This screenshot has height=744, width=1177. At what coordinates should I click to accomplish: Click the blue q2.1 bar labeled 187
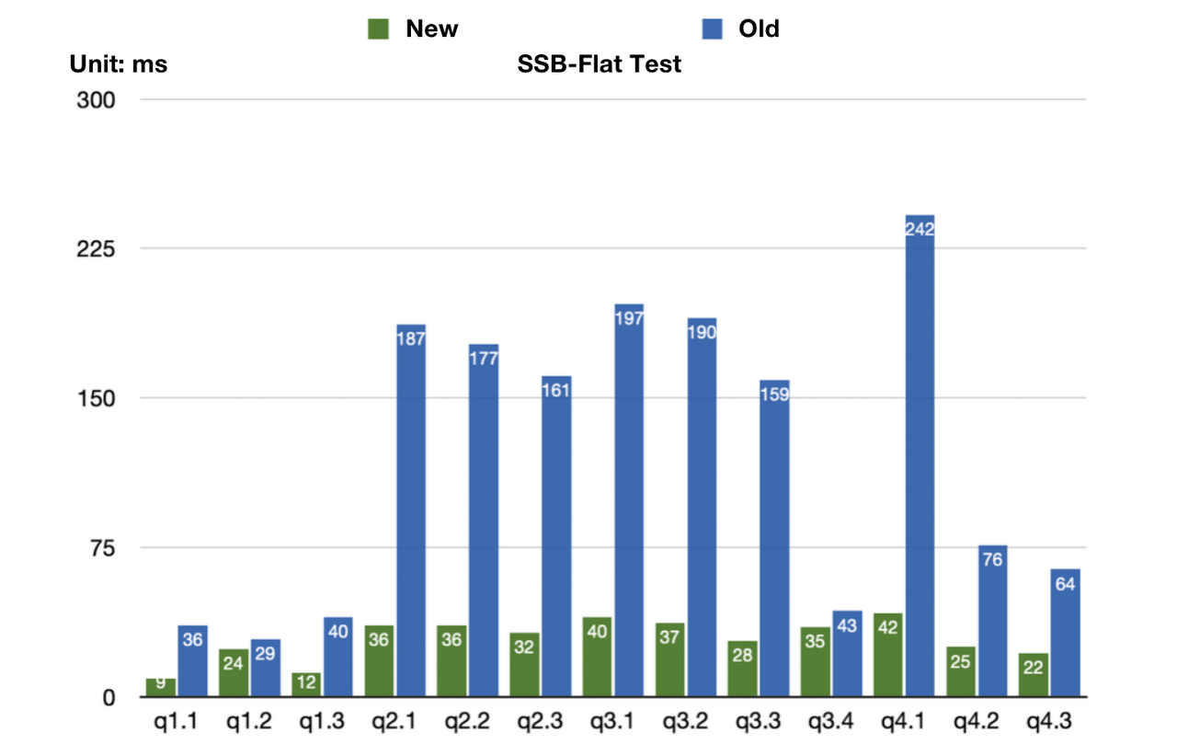(411, 510)
